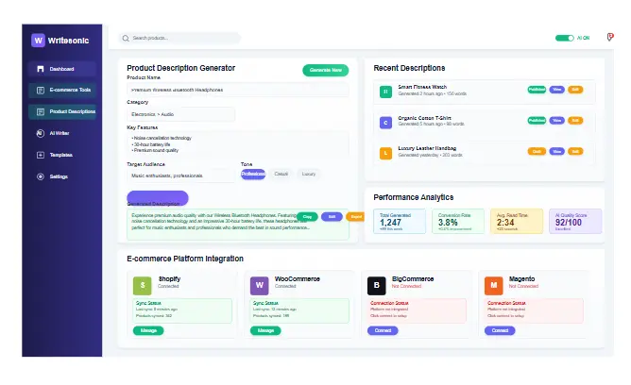
Task: Open Dashboard via its sidebar icon
Action: (41, 69)
